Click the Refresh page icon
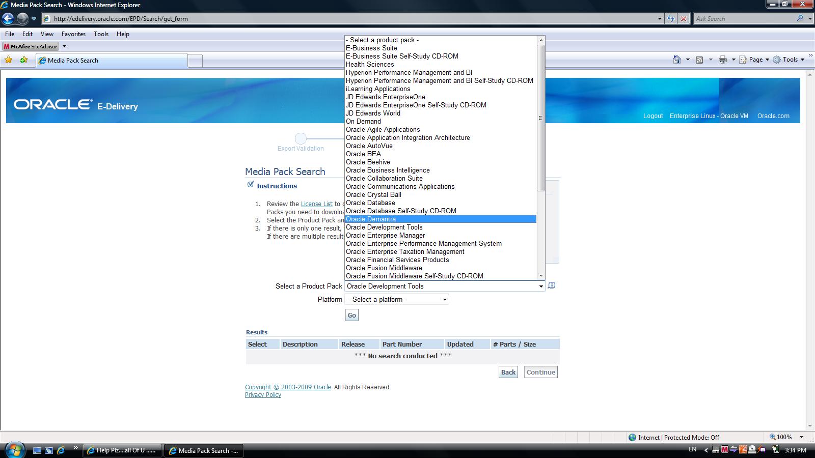The width and height of the screenshot is (815, 458). coord(671,19)
